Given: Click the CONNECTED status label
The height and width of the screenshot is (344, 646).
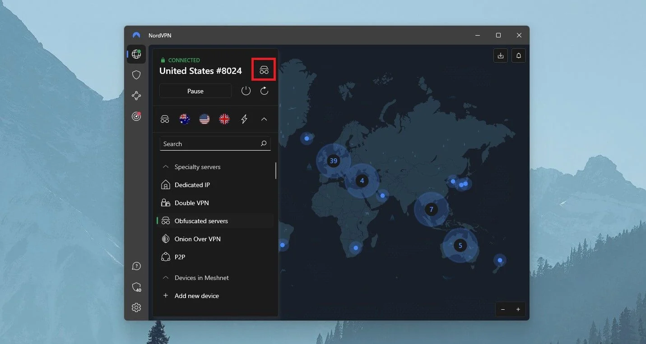Looking at the screenshot, I should click(x=184, y=60).
